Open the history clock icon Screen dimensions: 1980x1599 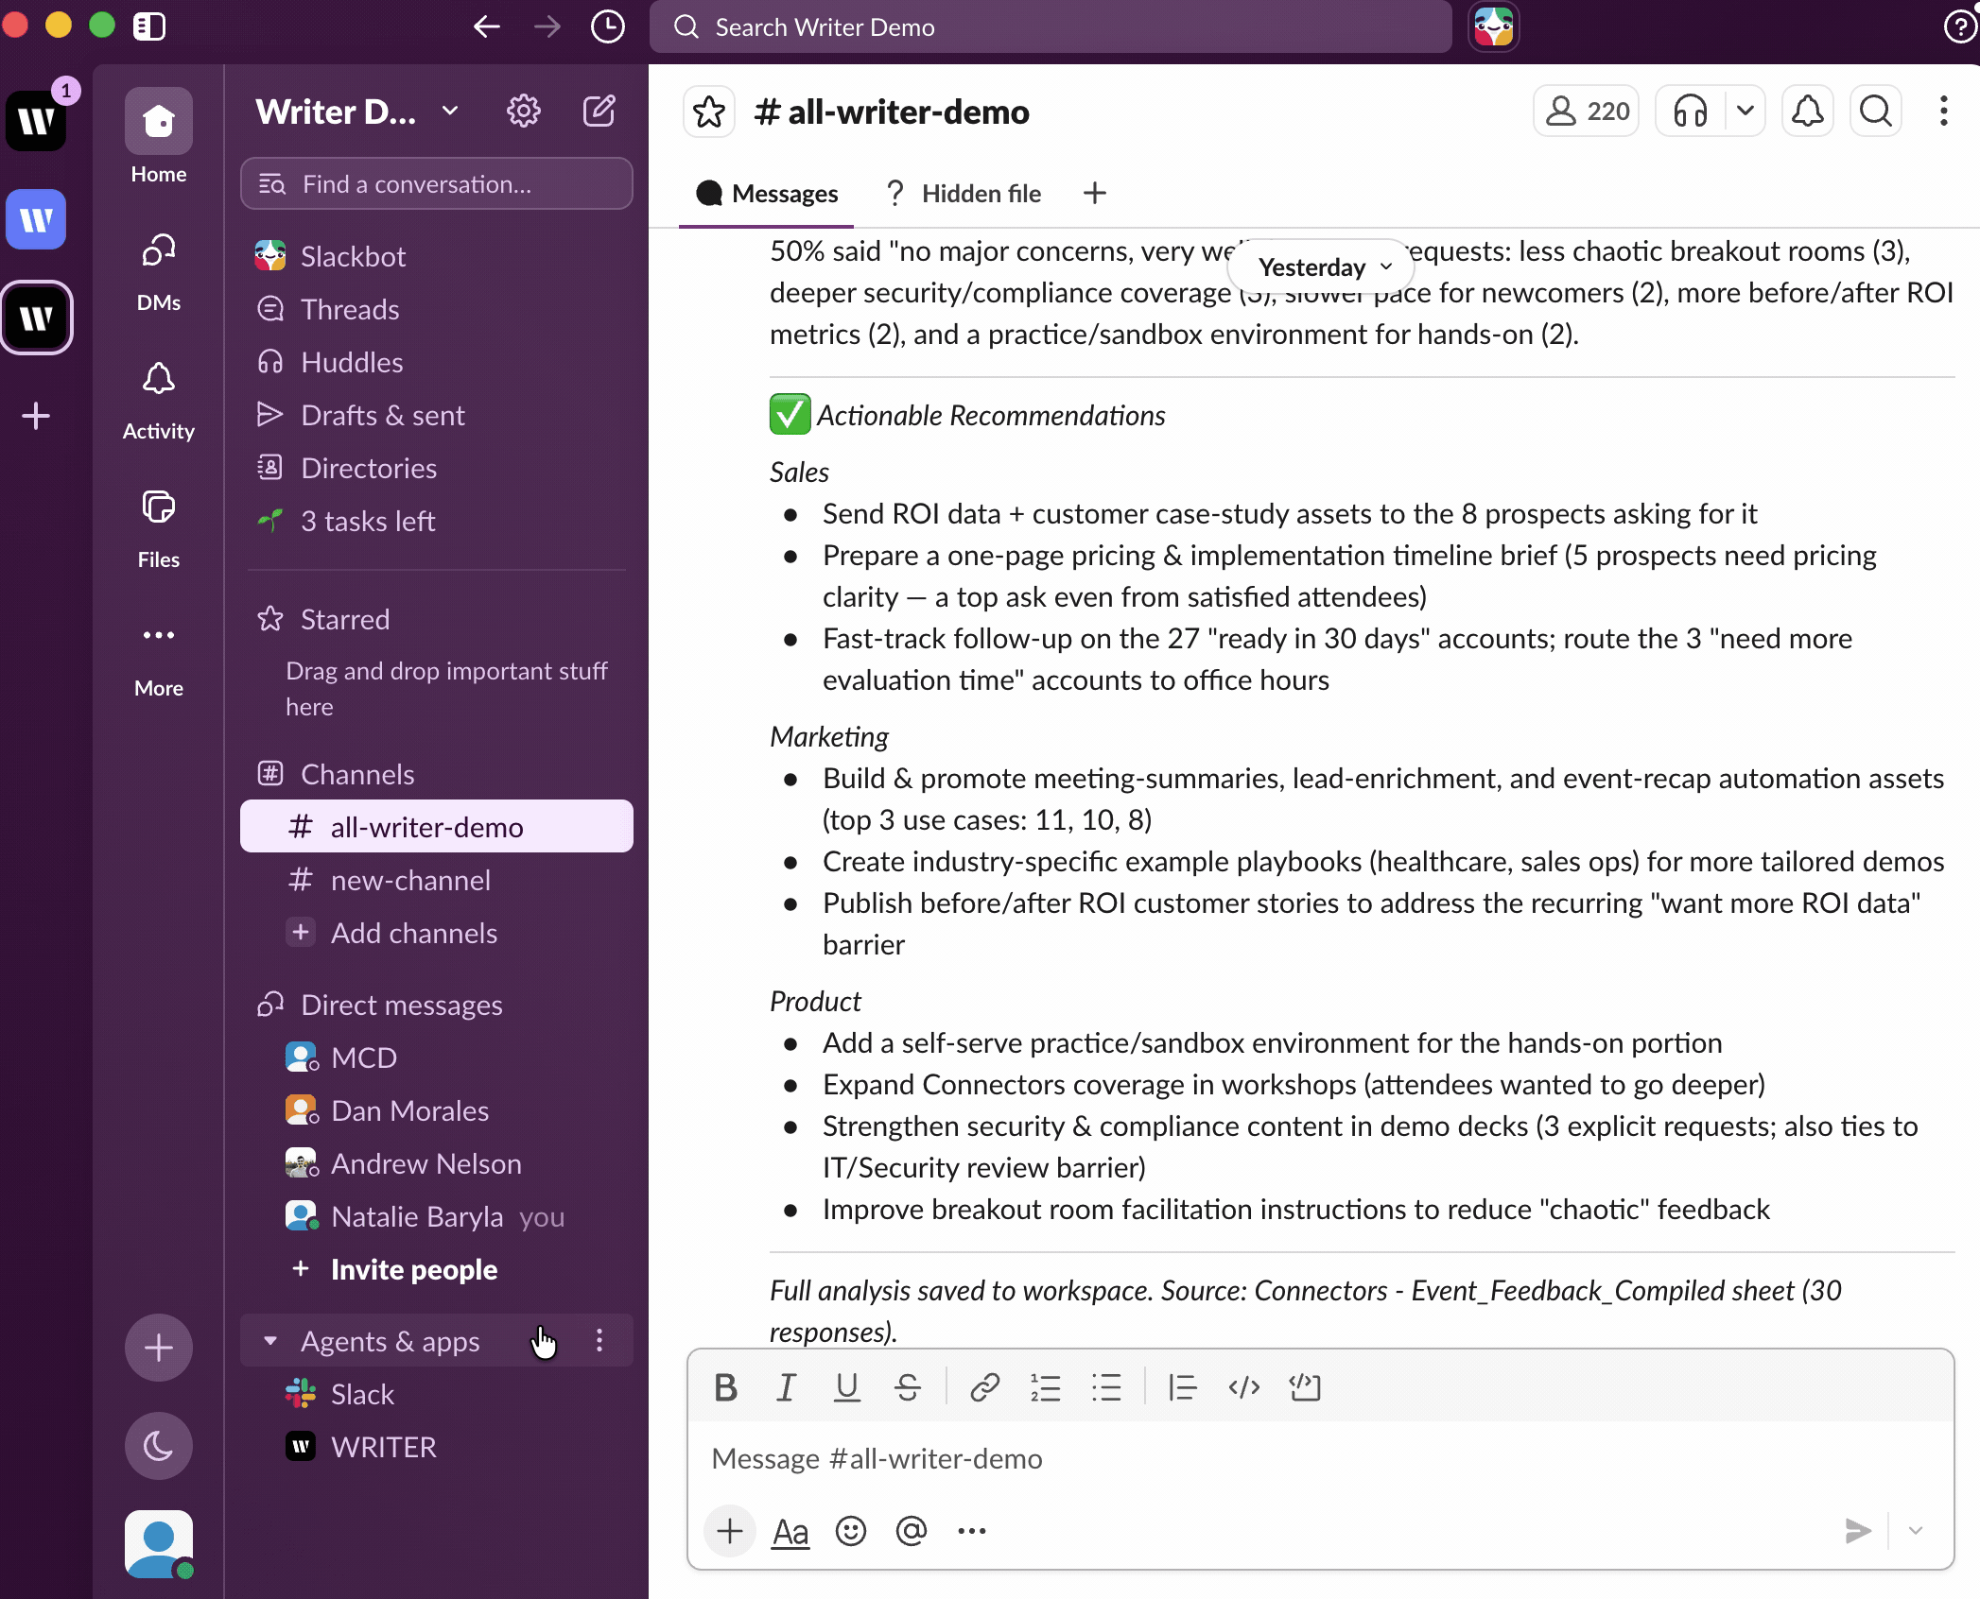pyautogui.click(x=607, y=26)
